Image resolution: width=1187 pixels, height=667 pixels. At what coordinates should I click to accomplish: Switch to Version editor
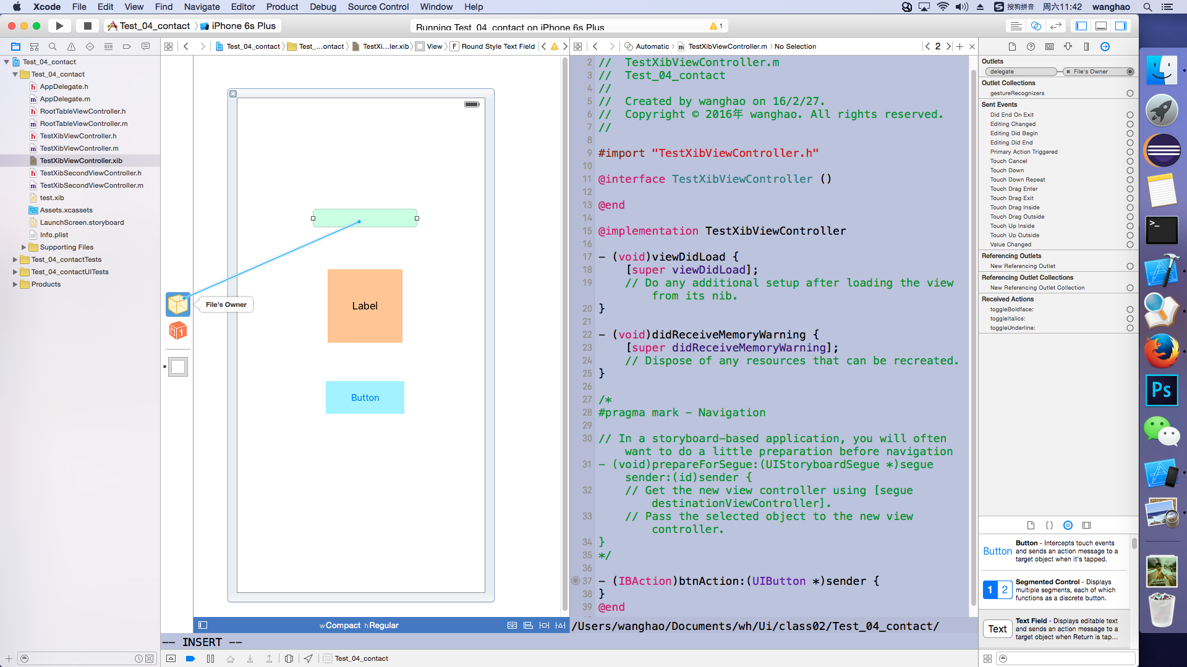tap(1056, 26)
